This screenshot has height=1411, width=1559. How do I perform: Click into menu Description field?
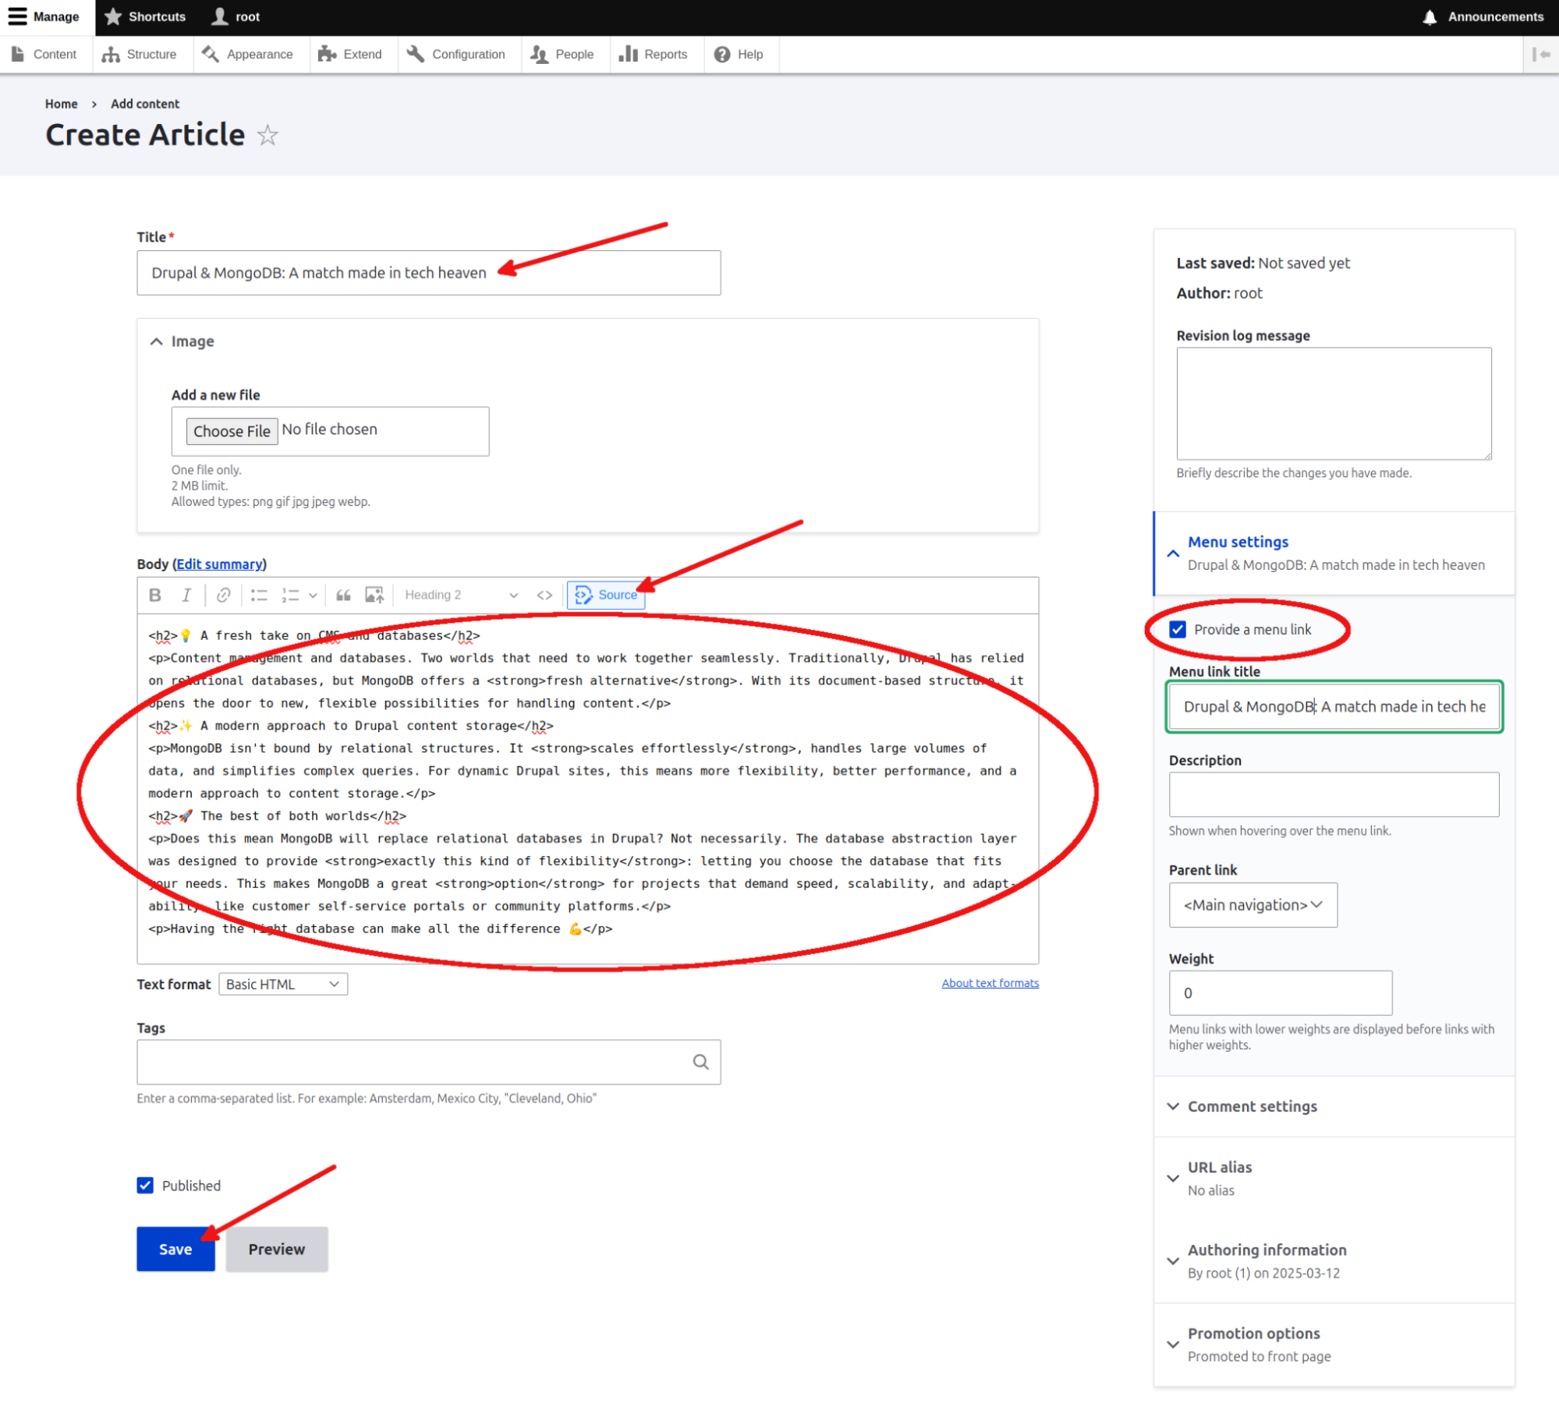coord(1334,795)
